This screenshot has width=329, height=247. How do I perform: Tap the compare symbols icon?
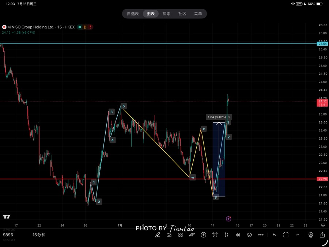coord(192,235)
